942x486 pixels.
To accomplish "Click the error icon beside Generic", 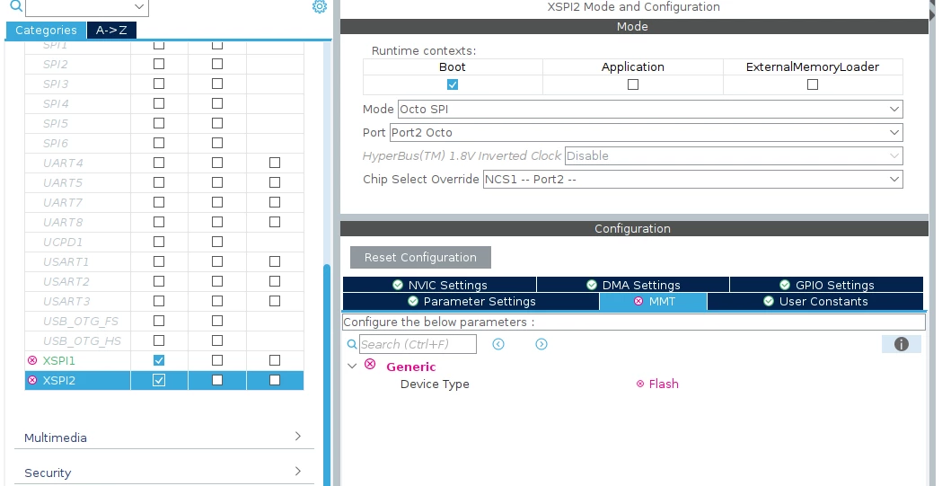I will pyautogui.click(x=370, y=364).
